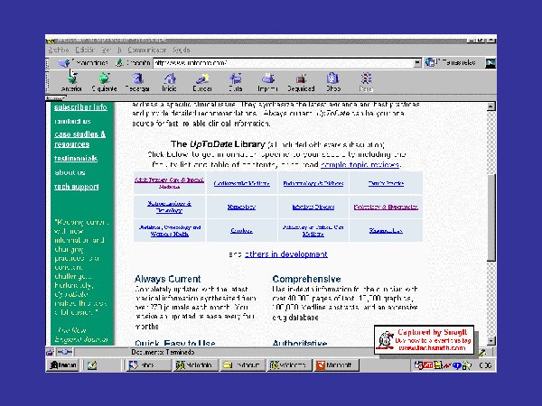Image resolution: width=542 pixels, height=406 pixels.
Task: Reload the page with Recargar
Action: pyautogui.click(x=137, y=82)
